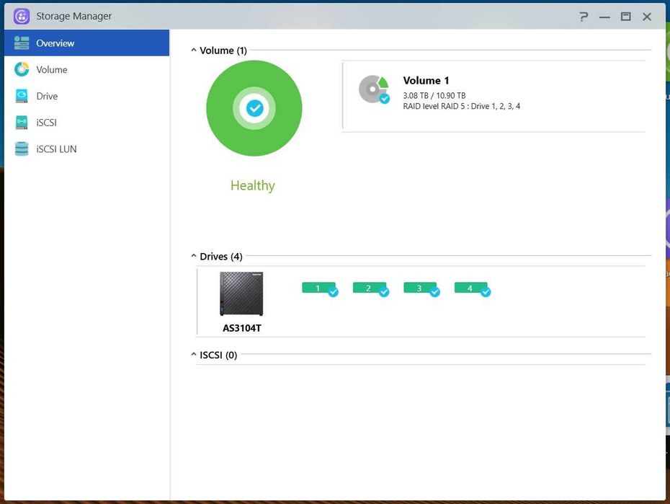Click the Volume pie chart sidebar icon
This screenshot has height=504, width=670.
click(x=22, y=69)
